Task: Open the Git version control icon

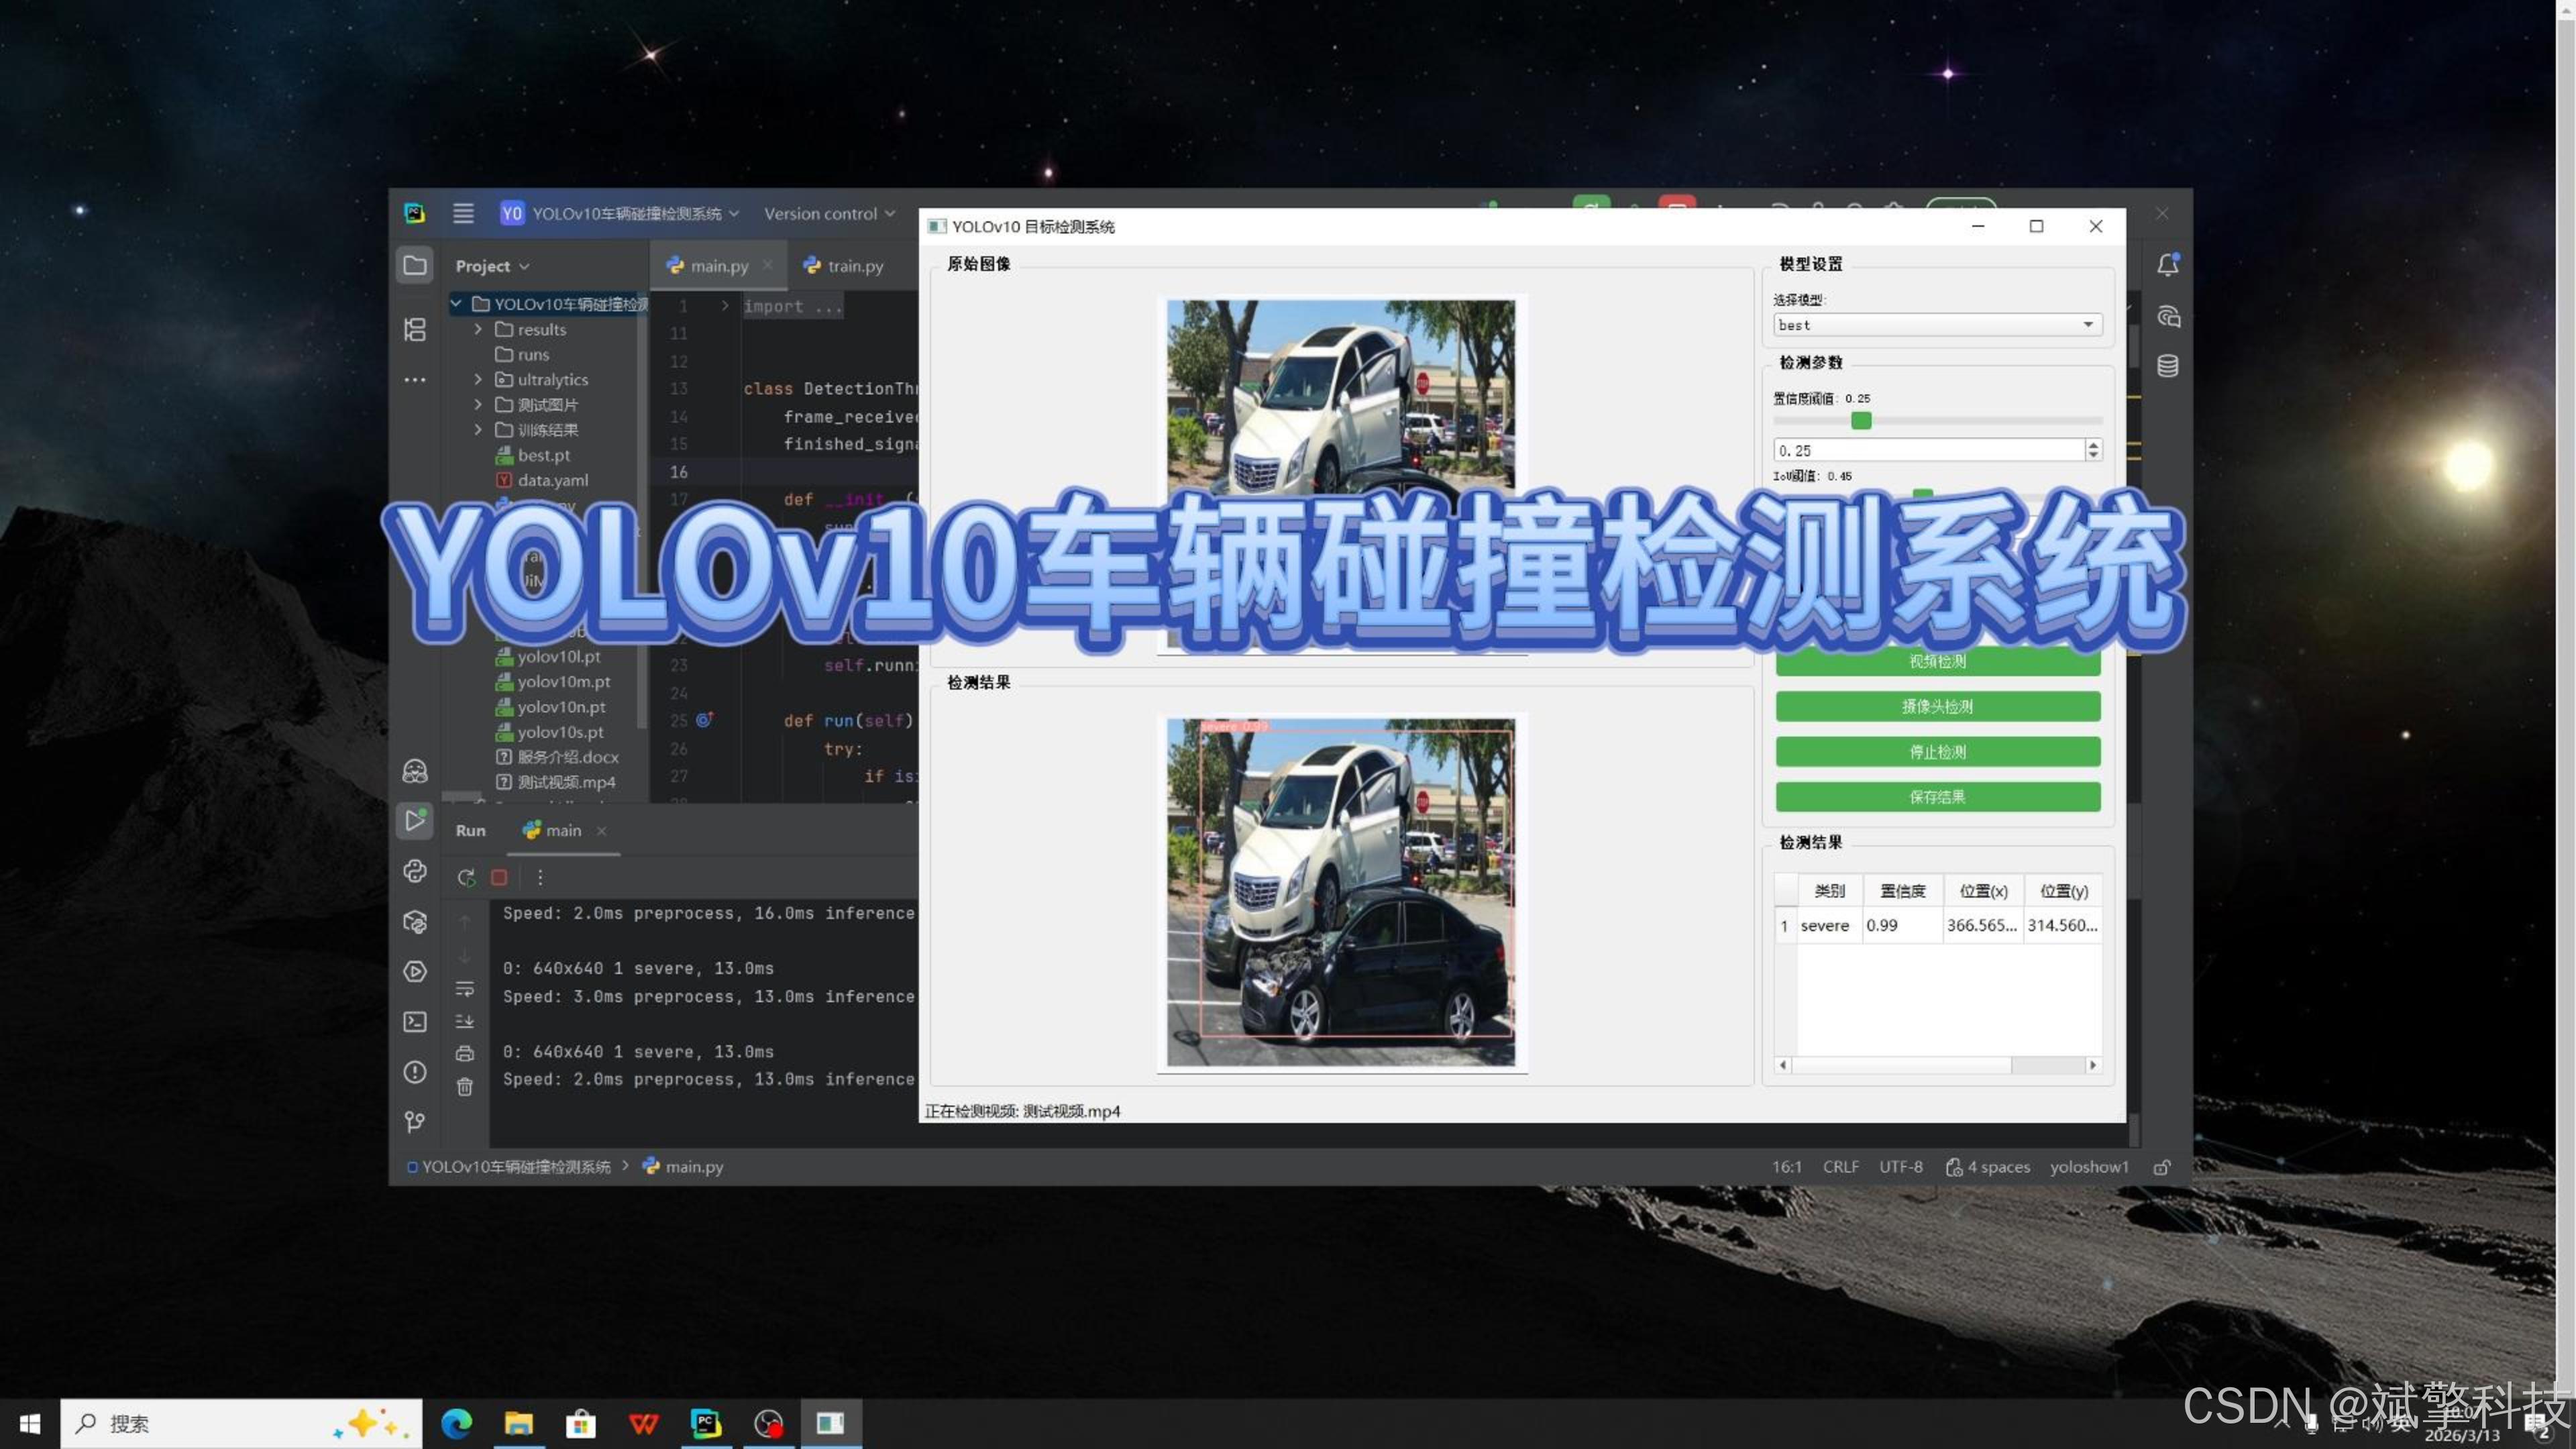Action: (x=415, y=1121)
